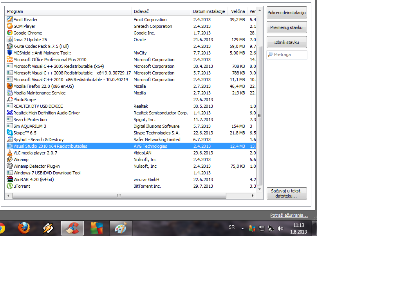Open Winamp from the taskbar
Image resolution: width=401 pixels, height=301 pixels.
[48, 228]
